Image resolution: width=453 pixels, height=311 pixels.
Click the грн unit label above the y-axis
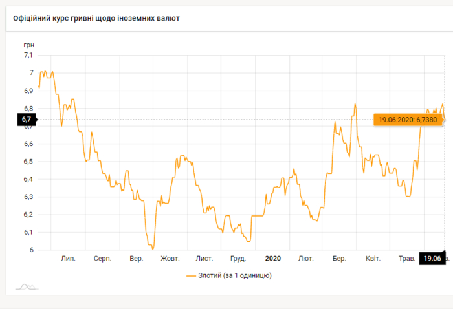pos(28,44)
